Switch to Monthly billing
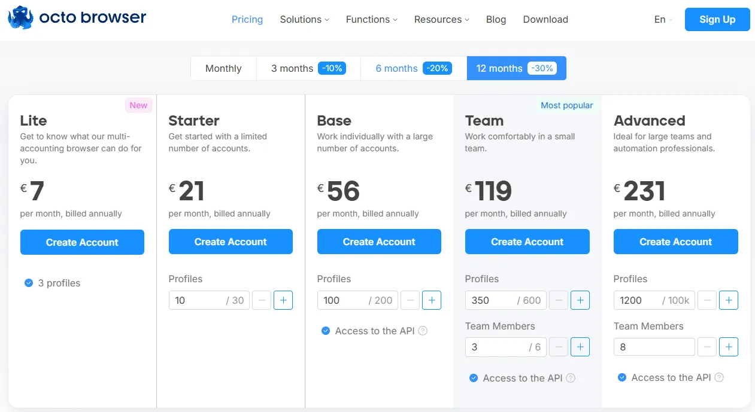Image resolution: width=755 pixels, height=412 pixels. pyautogui.click(x=223, y=68)
